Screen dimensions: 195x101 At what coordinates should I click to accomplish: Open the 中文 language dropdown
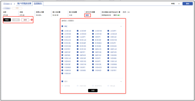tap(175, 4)
